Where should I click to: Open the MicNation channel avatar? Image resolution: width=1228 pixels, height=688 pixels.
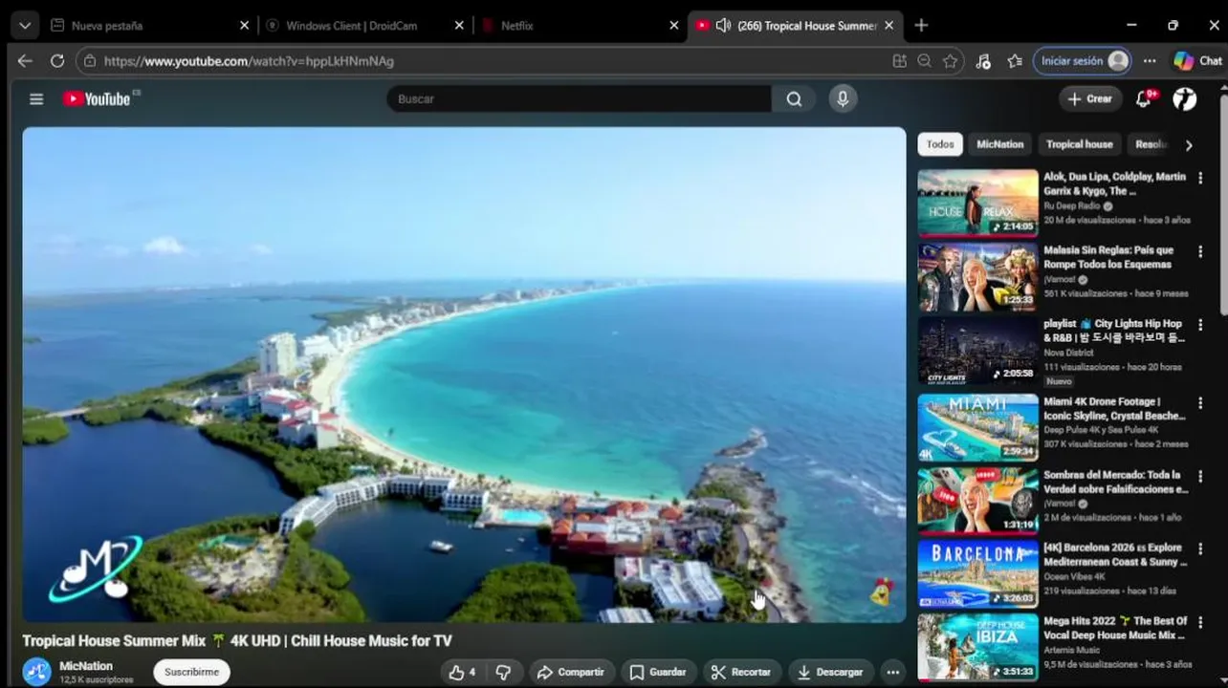pos(37,672)
